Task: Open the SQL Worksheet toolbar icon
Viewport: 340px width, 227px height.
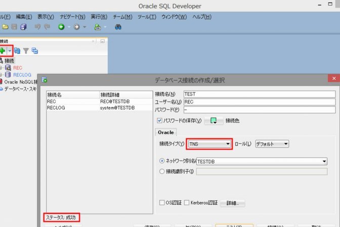Action: [98, 27]
